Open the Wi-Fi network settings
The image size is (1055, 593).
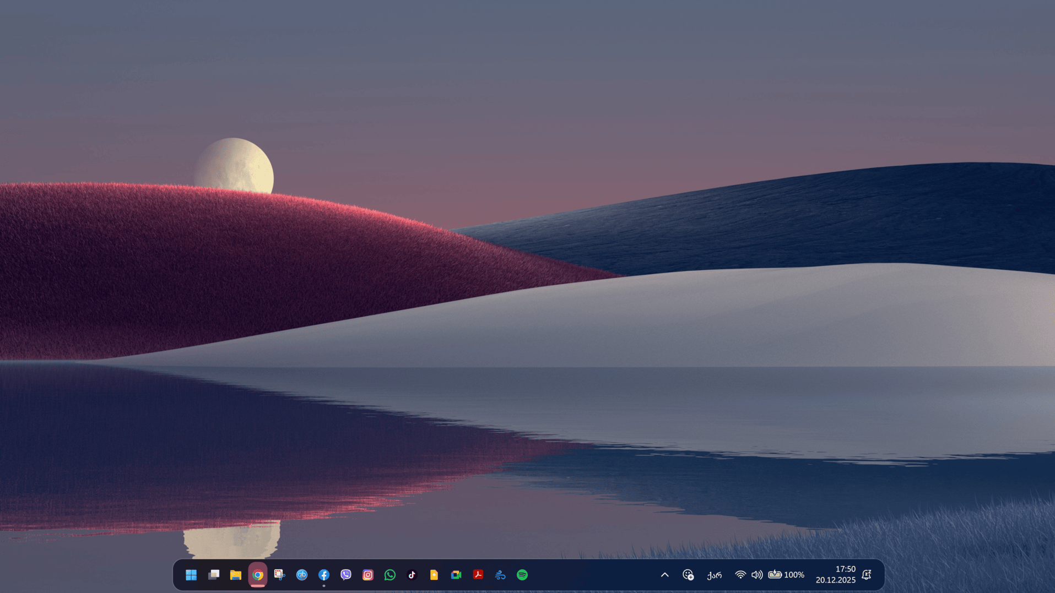pyautogui.click(x=740, y=575)
